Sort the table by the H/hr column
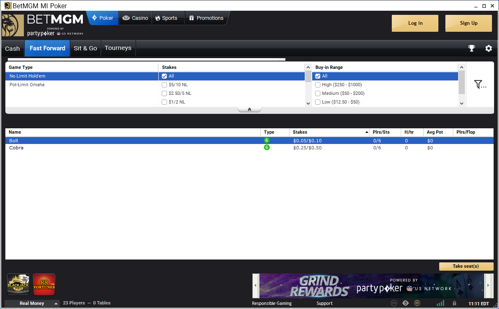 point(412,132)
